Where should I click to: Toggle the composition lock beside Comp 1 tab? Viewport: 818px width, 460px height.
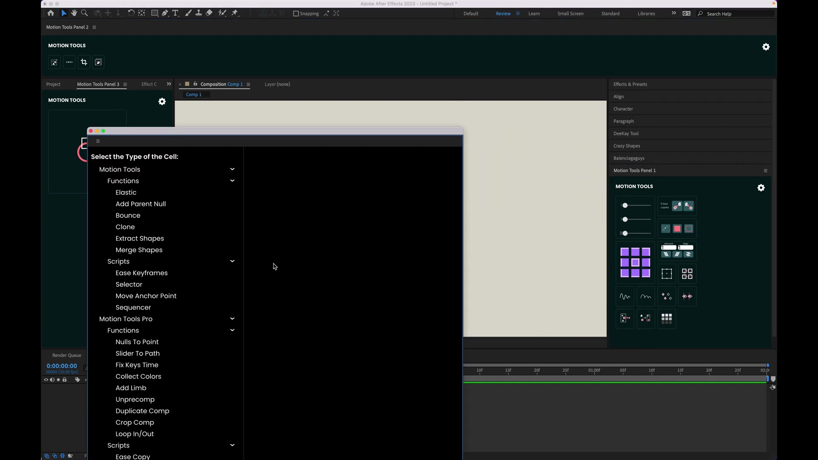(196, 84)
